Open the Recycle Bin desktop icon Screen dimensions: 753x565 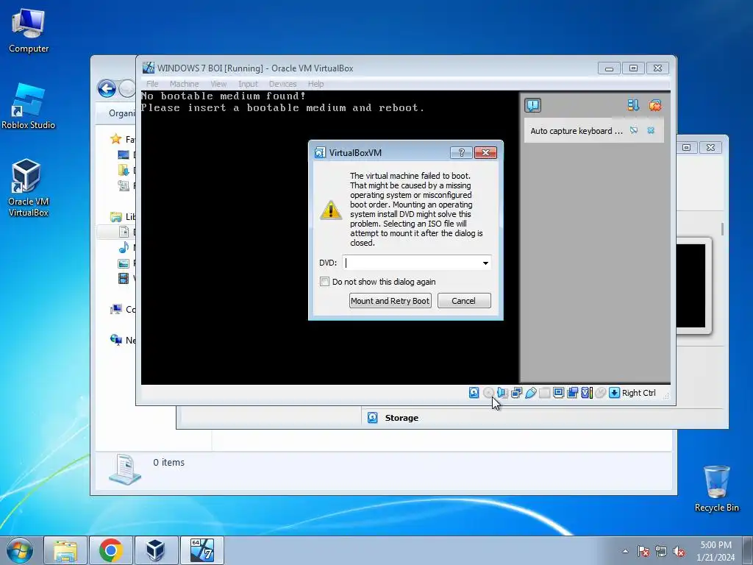716,488
